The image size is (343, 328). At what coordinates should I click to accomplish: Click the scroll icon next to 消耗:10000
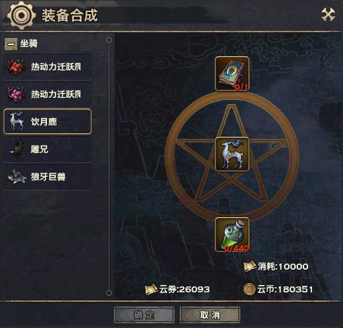250,266
